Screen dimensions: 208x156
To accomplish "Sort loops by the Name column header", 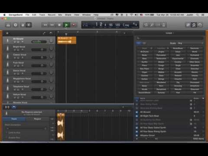I will pyautogui.click(x=143, y=98).
